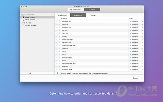This screenshot has height=102, width=163.
Task: Select the Export segment in the toolbar
Action: click(x=92, y=10)
